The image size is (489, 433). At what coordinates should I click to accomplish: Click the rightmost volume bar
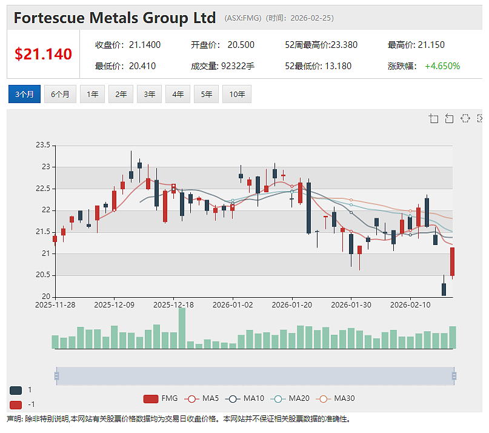point(453,337)
